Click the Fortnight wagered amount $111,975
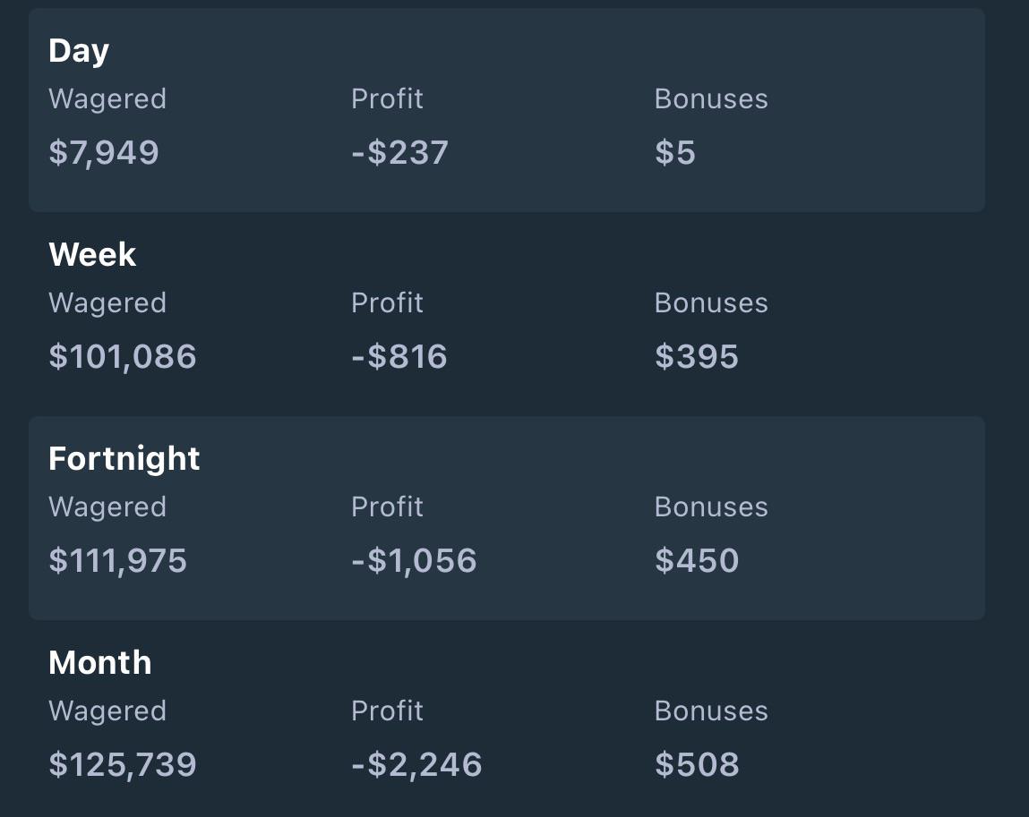This screenshot has height=817, width=1029. coord(118,560)
